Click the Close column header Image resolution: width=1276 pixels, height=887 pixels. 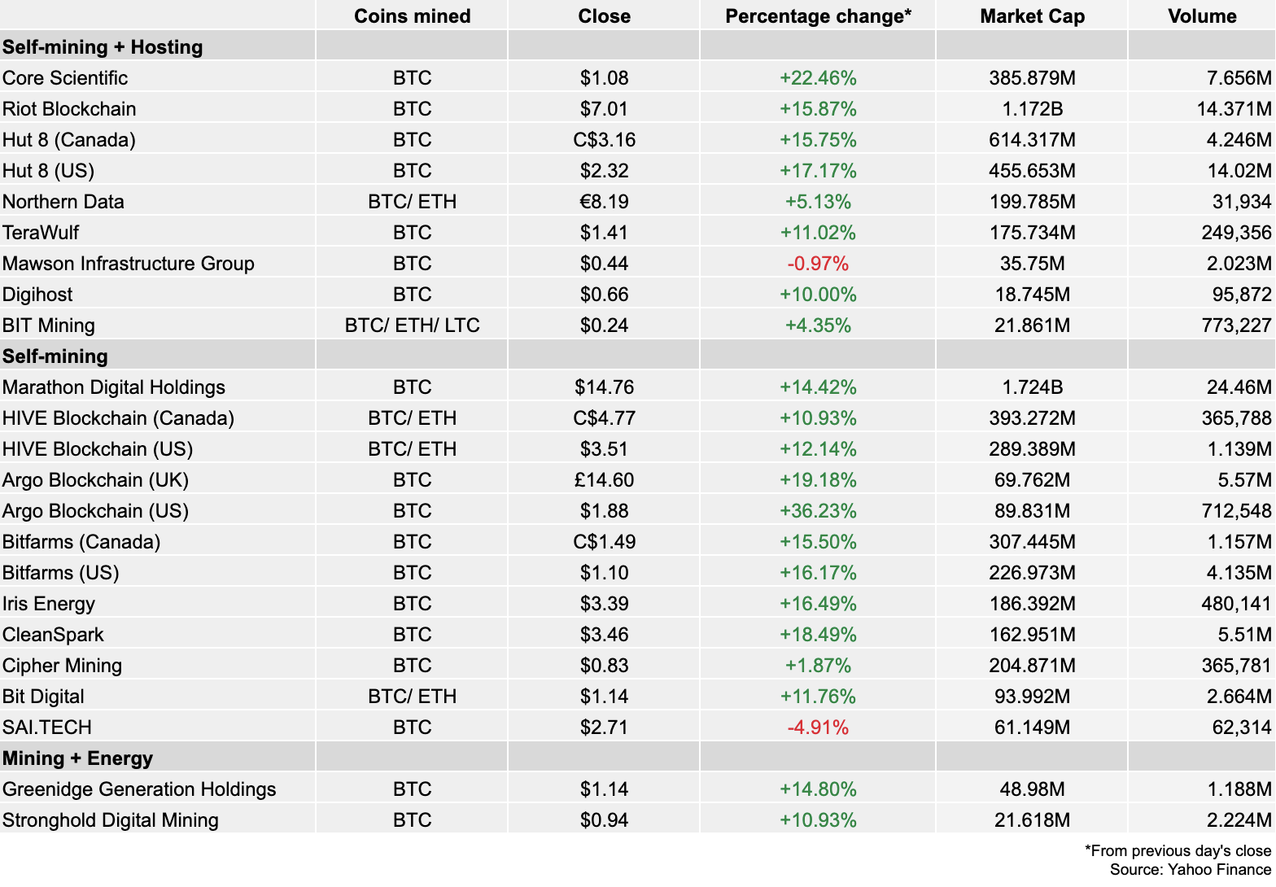point(604,16)
